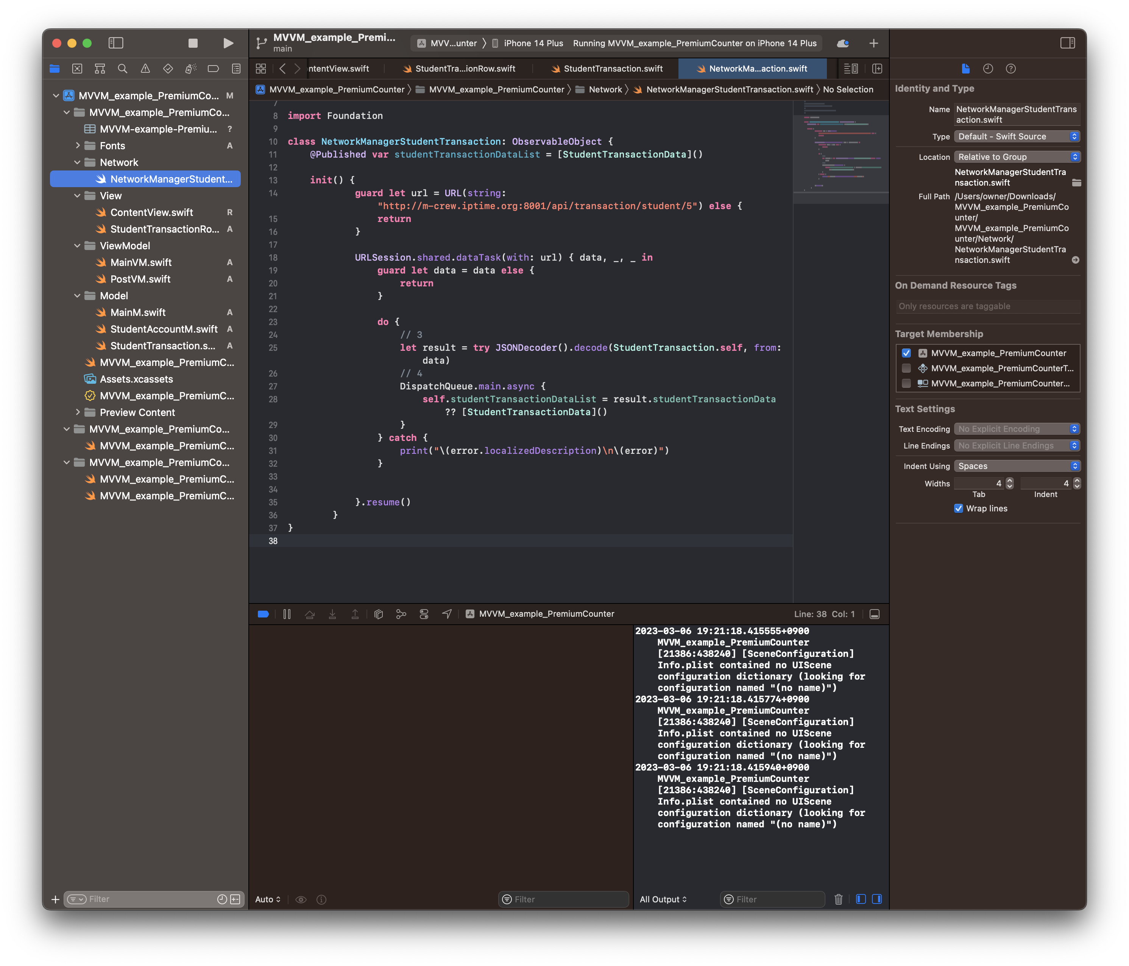Uncheck MVVM_example_PremiumCounter target membership

[x=906, y=353]
